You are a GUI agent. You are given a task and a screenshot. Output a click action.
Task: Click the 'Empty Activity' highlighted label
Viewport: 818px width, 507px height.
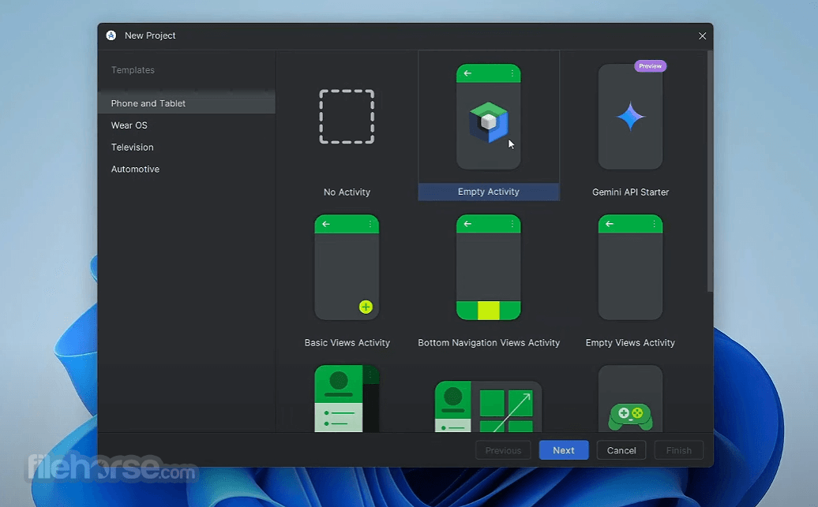(489, 192)
